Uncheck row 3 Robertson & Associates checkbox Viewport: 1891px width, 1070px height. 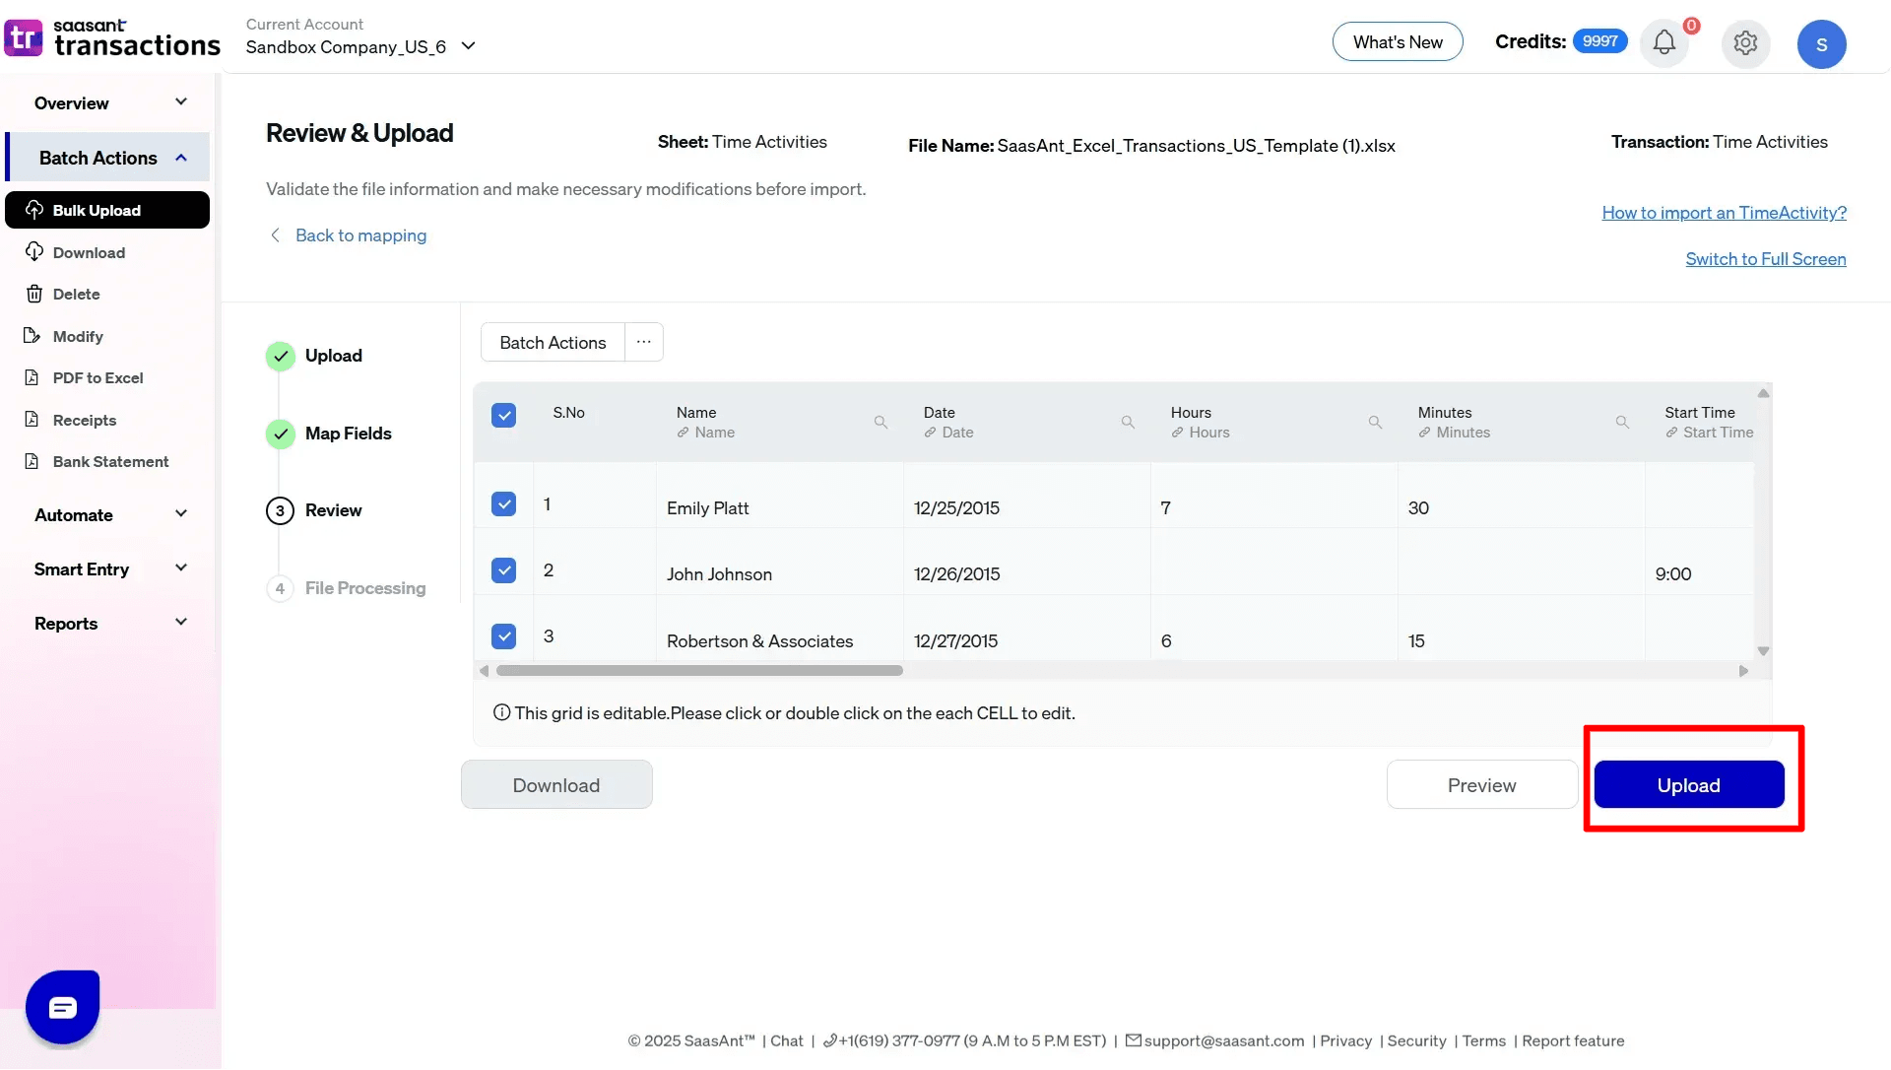503,636
